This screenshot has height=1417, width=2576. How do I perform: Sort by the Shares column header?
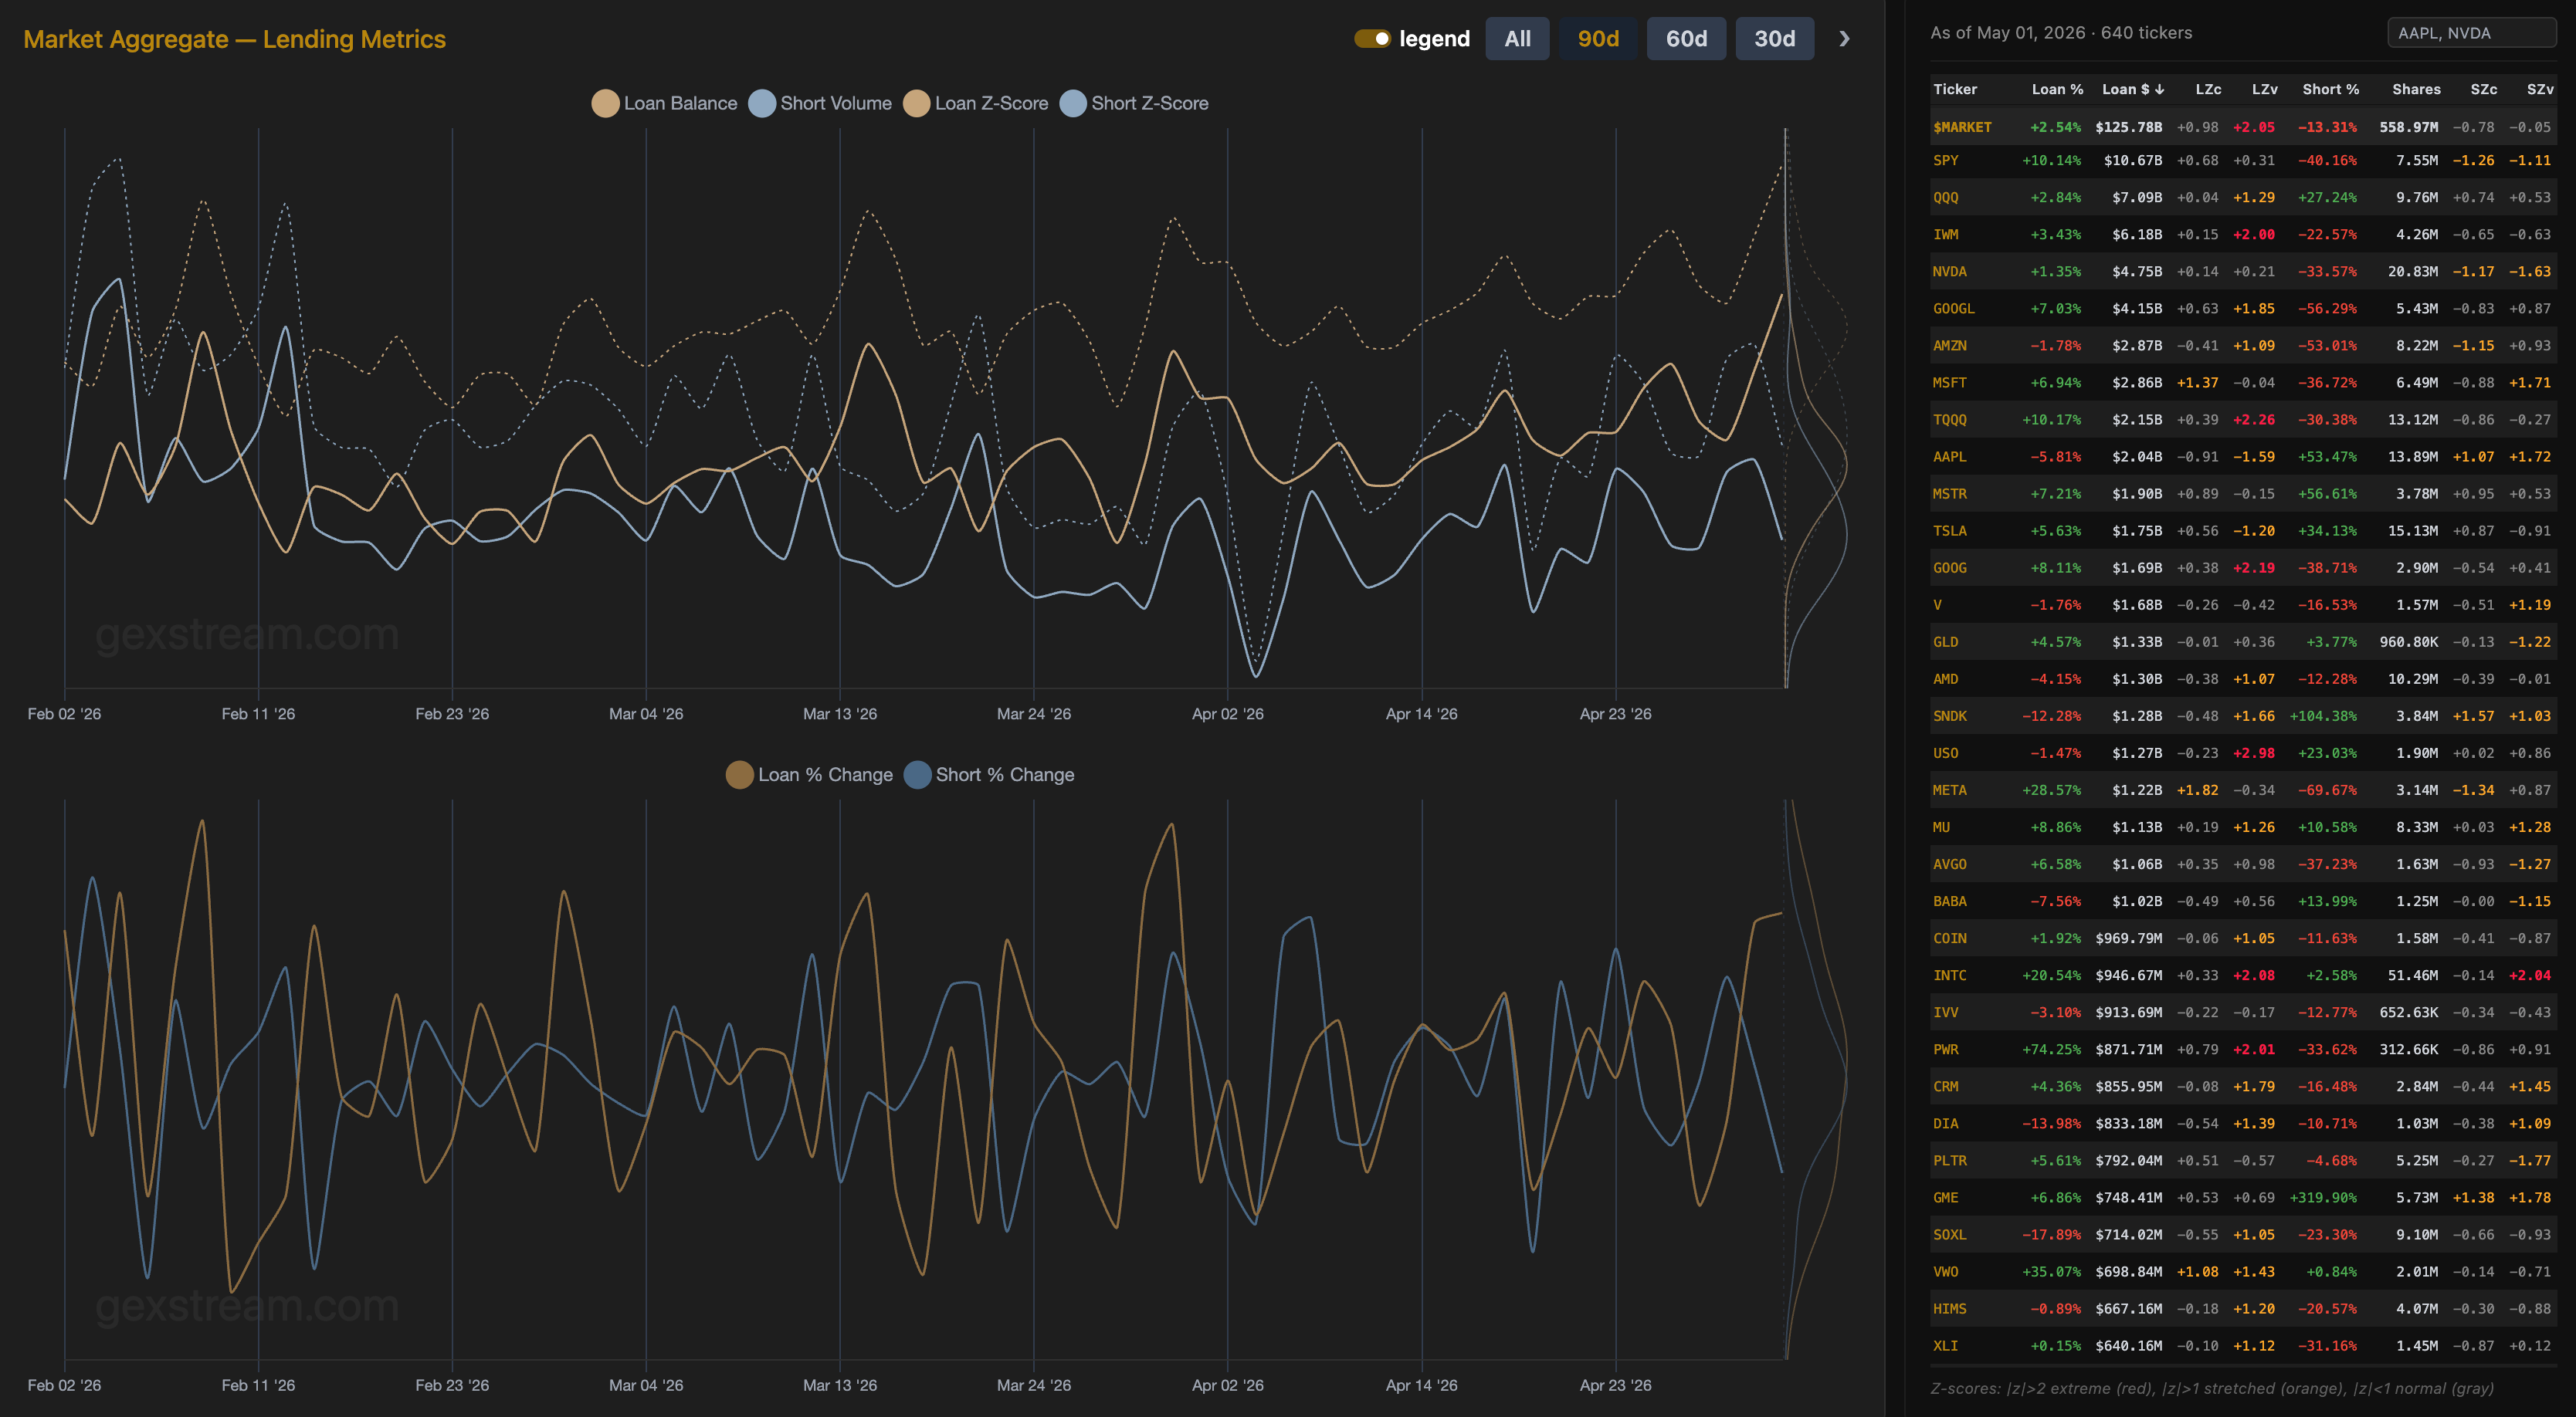coord(2416,89)
